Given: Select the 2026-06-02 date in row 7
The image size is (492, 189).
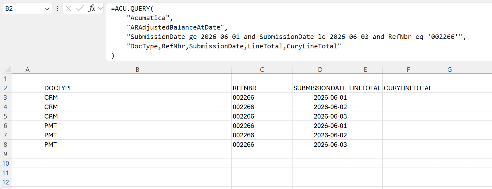Looking at the screenshot, I should [x=320, y=135].
